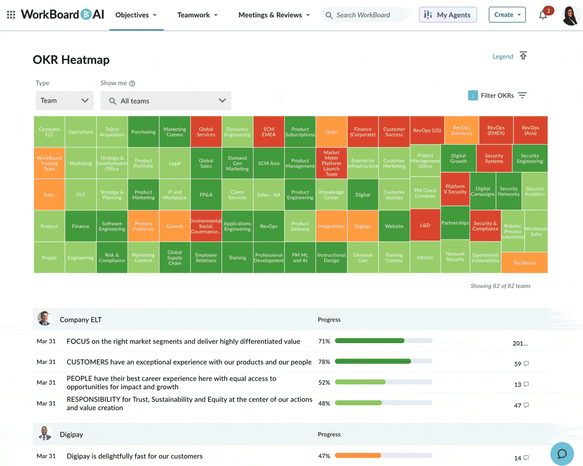The image size is (583, 466).
Task: Click the Filter OKRs label
Action: click(497, 95)
